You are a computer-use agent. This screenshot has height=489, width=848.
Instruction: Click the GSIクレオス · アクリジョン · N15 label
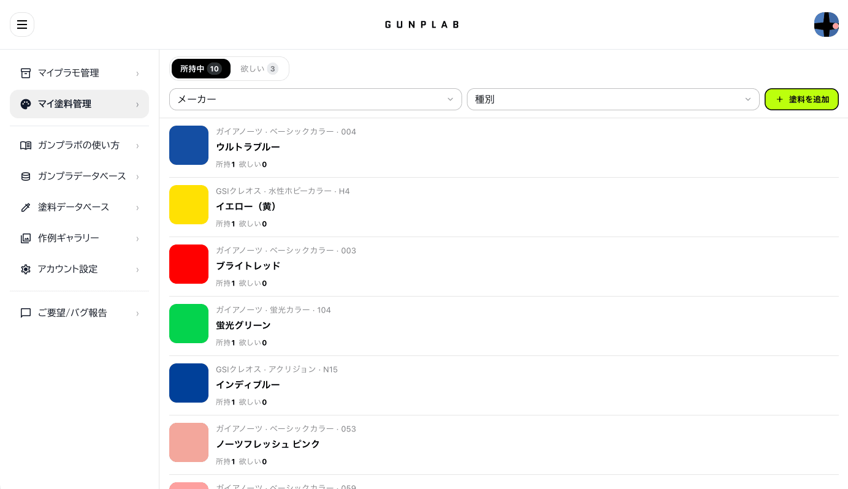pyautogui.click(x=277, y=370)
